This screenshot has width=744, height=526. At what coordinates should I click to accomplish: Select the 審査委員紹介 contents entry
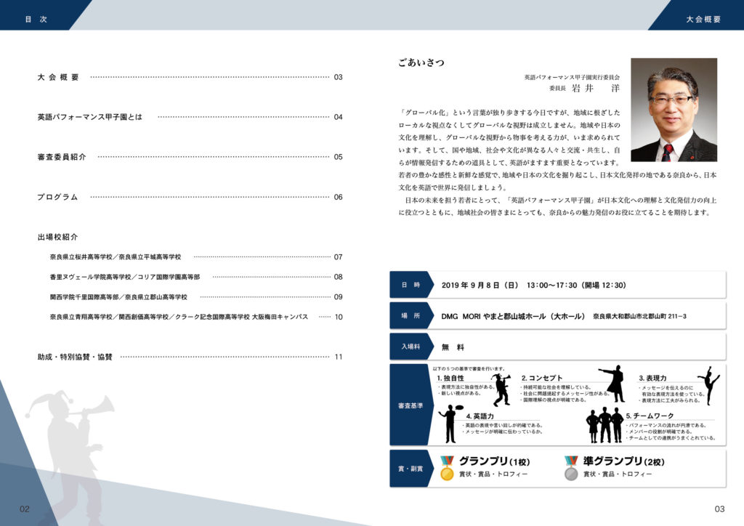[190, 156]
